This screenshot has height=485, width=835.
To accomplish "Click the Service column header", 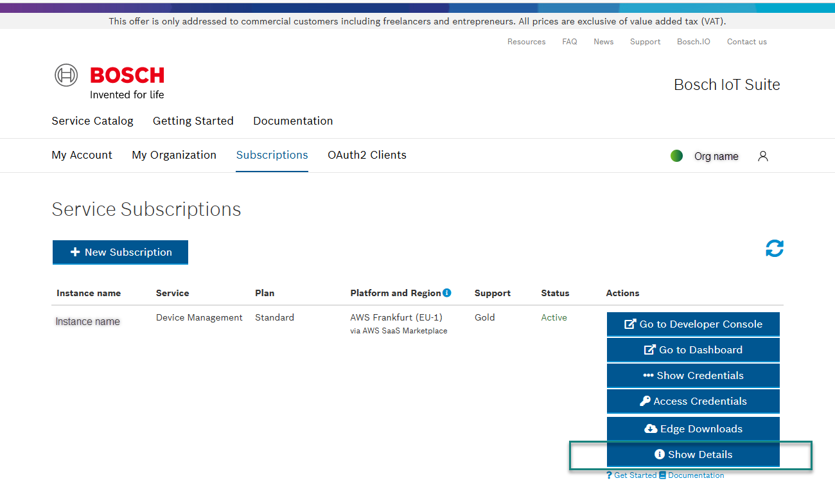I will [172, 293].
